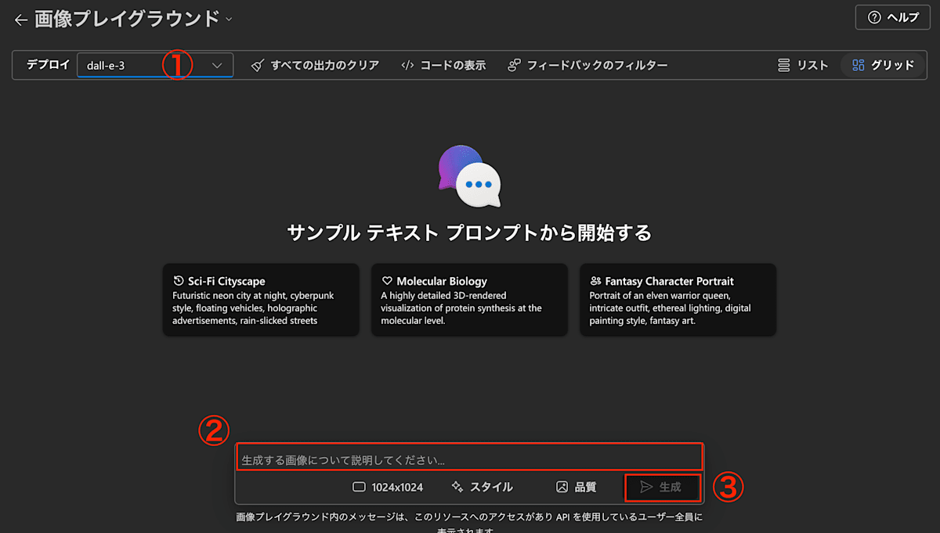Select the Molecular Biology sample prompt card

click(x=469, y=300)
